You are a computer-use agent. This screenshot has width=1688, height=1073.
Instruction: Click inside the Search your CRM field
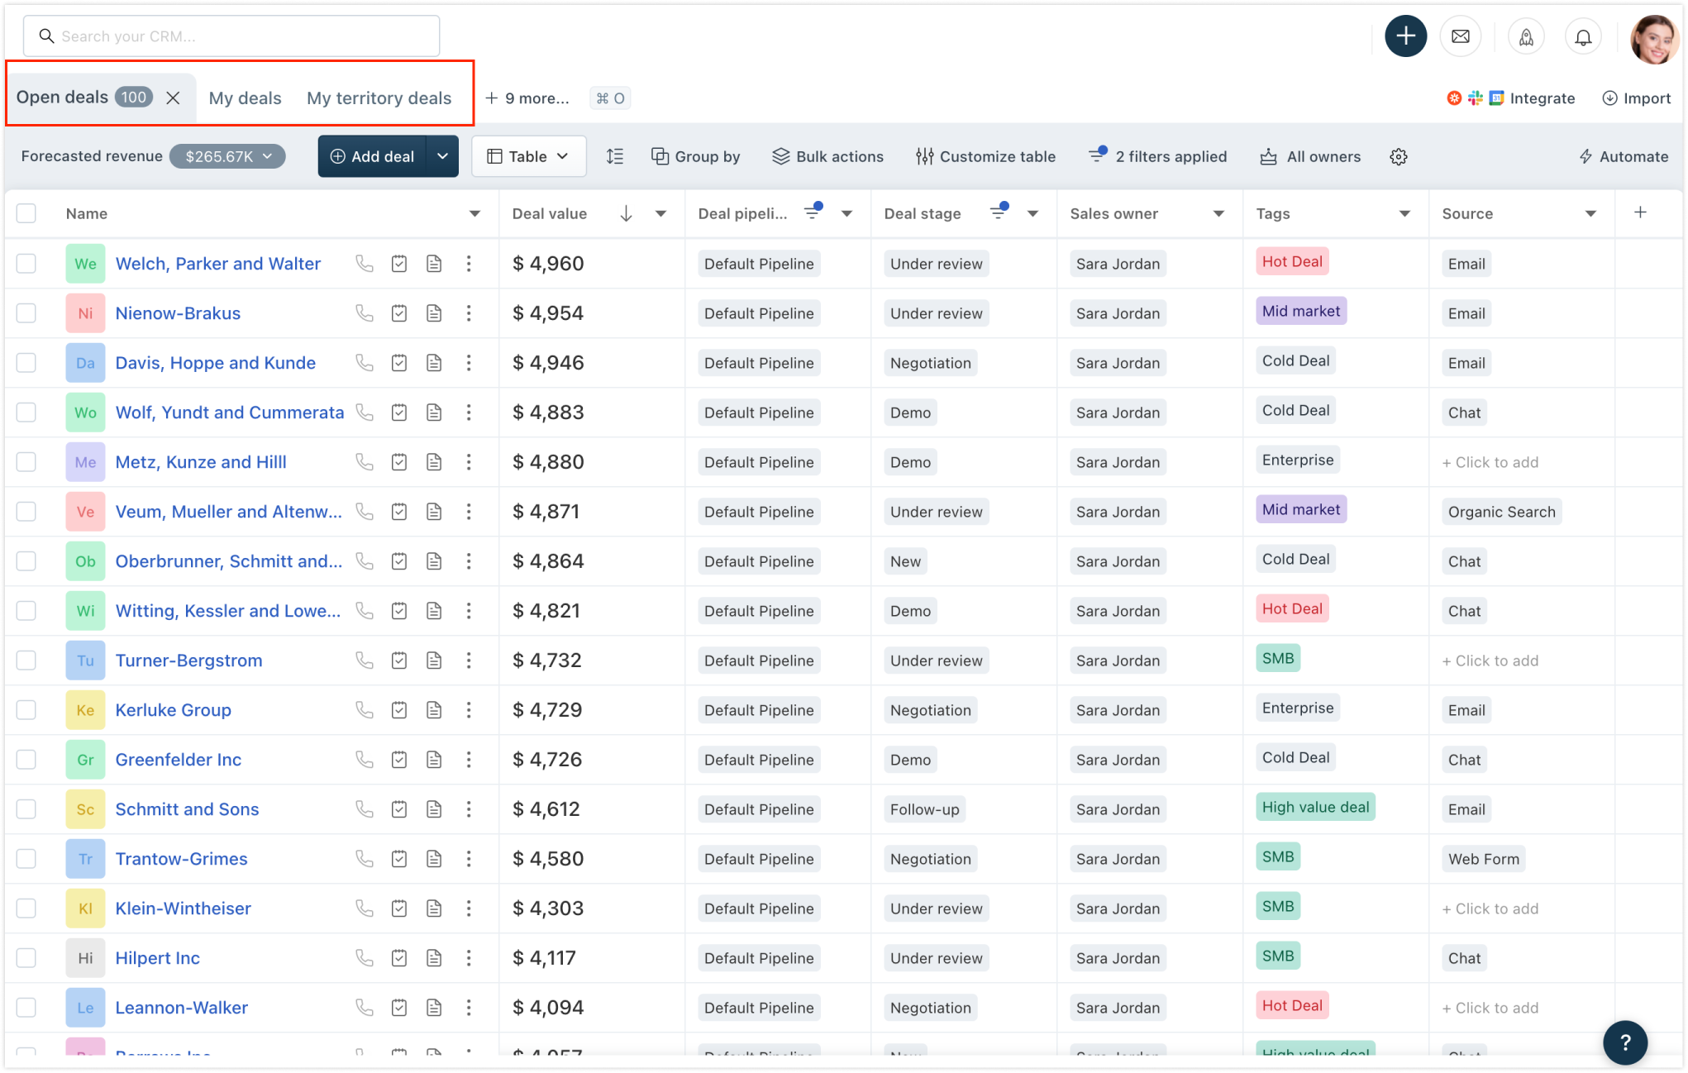point(231,36)
